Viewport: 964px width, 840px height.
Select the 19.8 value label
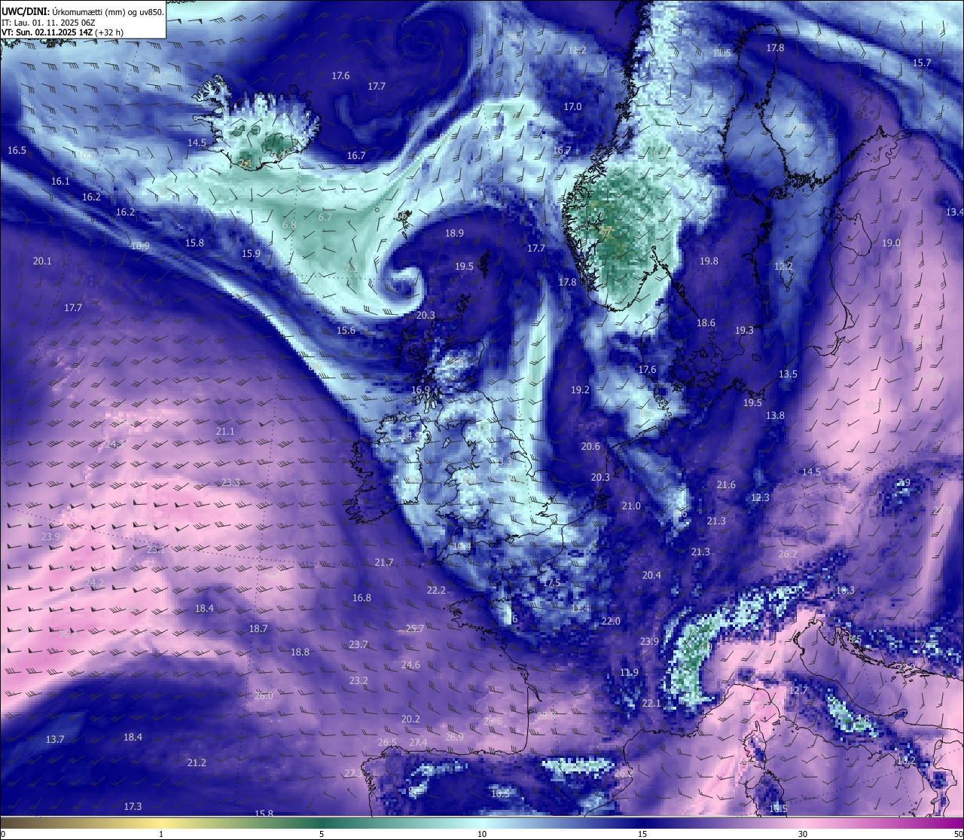[x=709, y=261]
